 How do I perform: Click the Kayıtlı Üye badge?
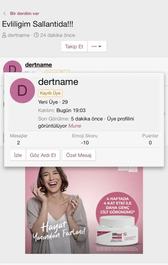click(50, 93)
